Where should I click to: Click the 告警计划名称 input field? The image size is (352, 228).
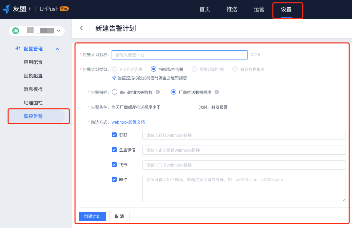point(180,55)
